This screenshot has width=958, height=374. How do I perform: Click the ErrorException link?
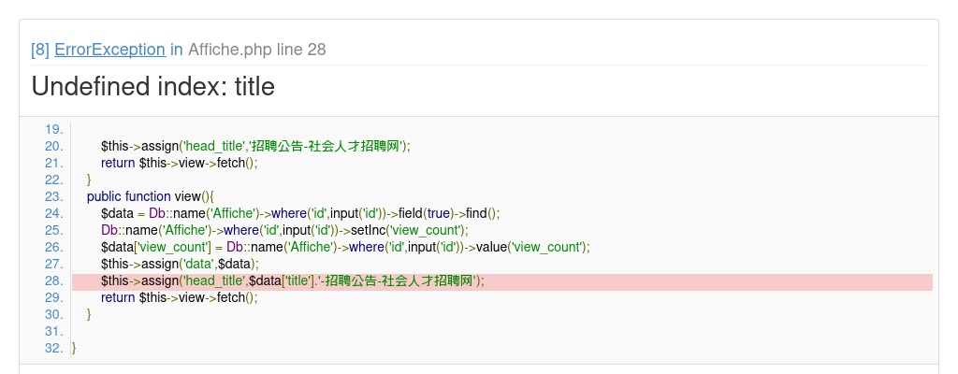point(109,50)
